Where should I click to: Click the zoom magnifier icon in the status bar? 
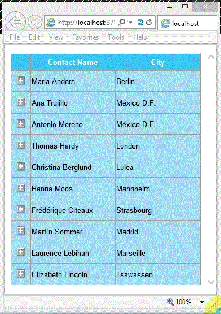[170, 302]
